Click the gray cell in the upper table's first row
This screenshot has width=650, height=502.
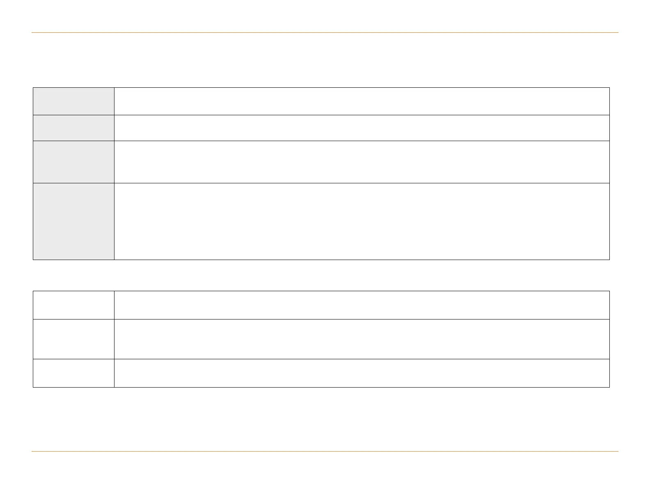click(x=73, y=101)
